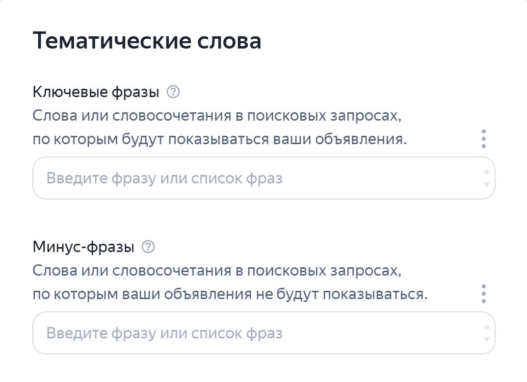
Task: Click the scroll arrows area of the Минус-фразы textarea
Action: click(x=486, y=333)
